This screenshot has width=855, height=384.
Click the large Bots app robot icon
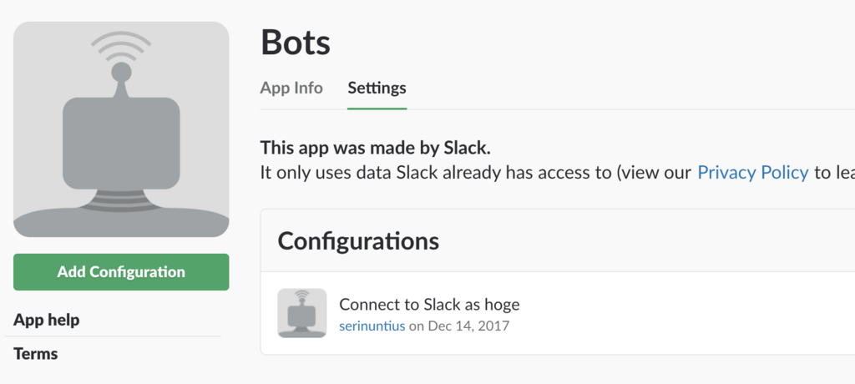point(121,129)
